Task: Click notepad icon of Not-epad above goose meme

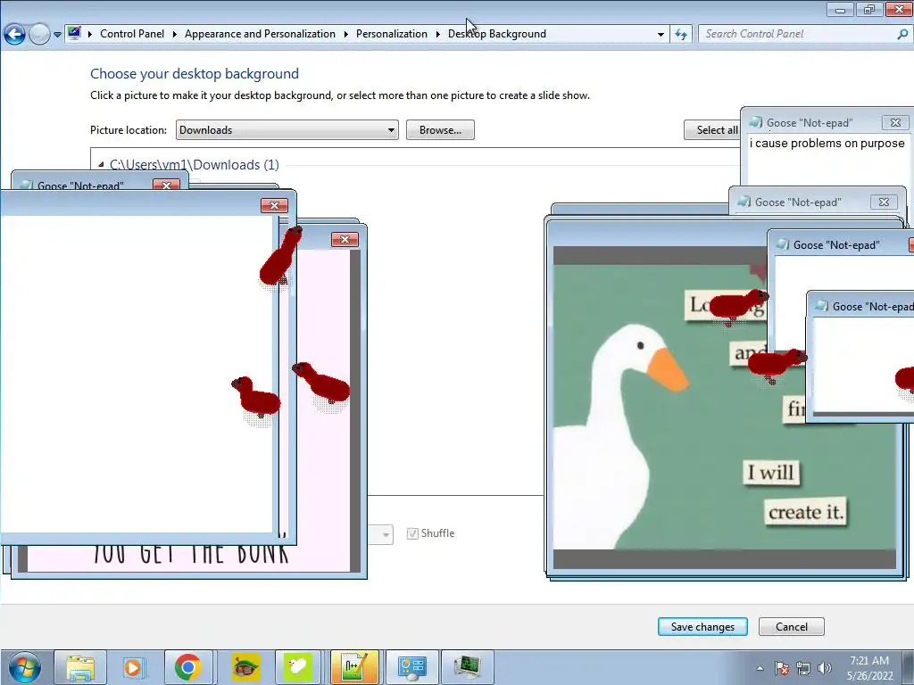Action: click(x=744, y=202)
